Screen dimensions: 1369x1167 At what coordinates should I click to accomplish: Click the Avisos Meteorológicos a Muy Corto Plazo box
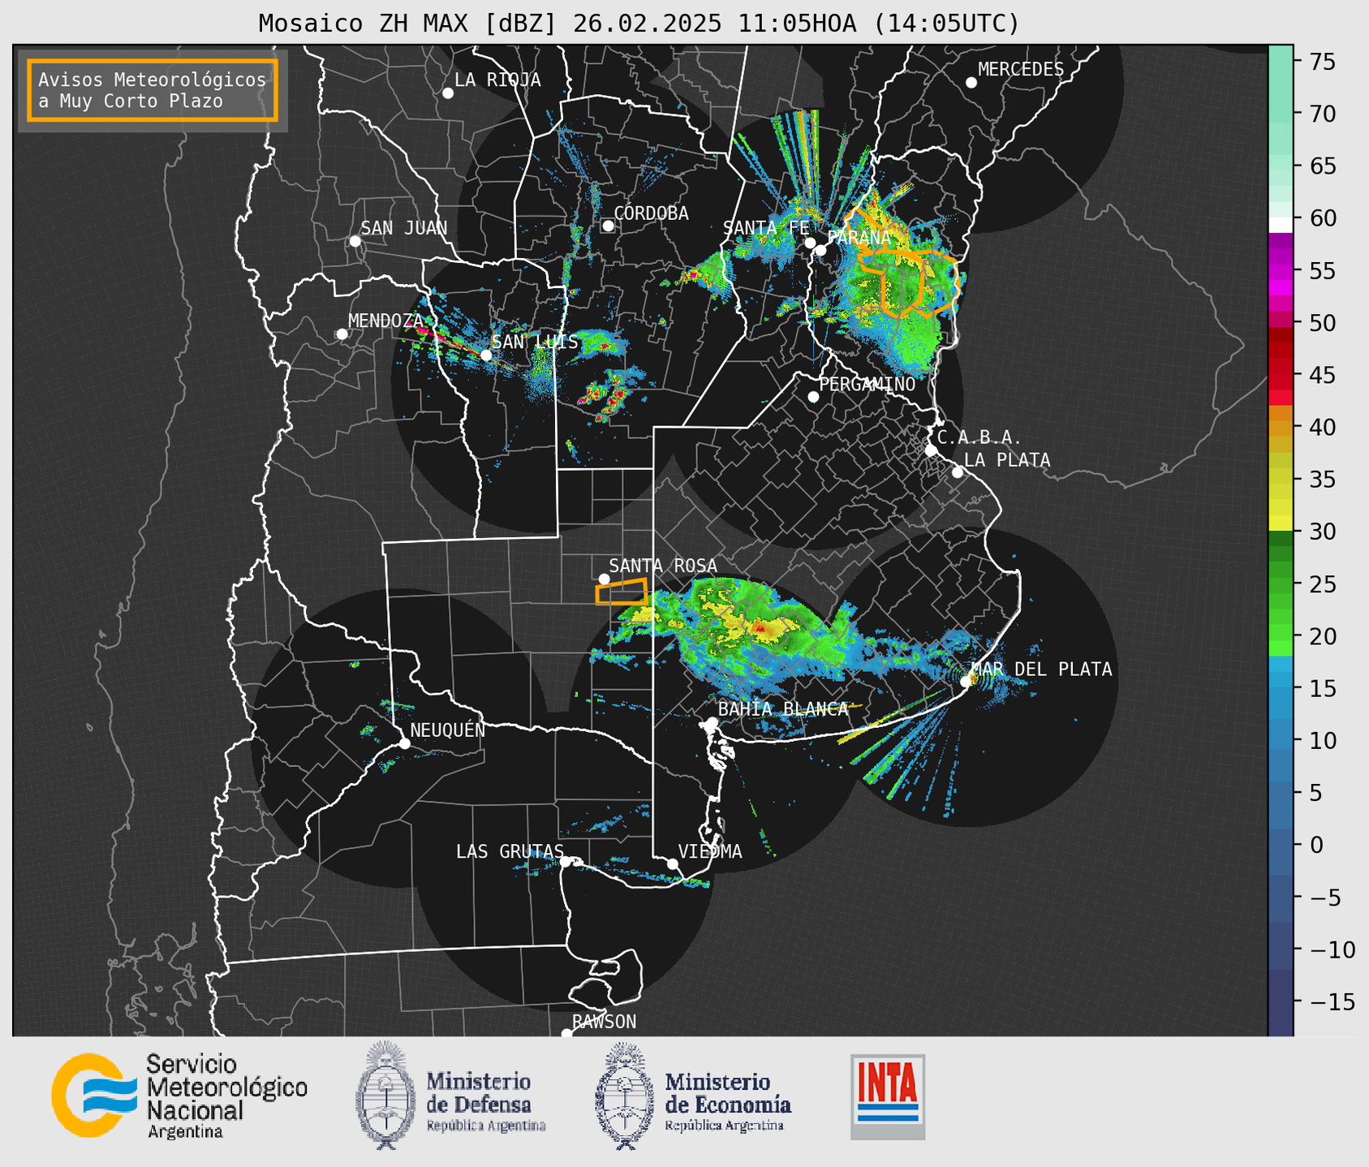pos(153,90)
